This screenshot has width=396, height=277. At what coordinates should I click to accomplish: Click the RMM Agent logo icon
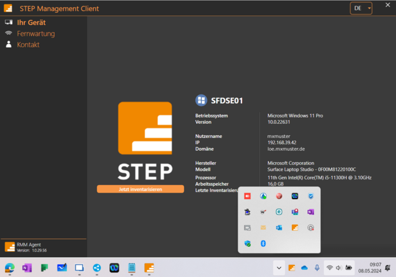(10, 247)
